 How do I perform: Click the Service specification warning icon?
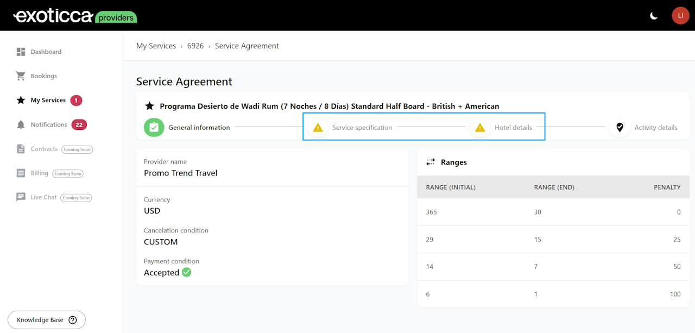click(x=318, y=128)
